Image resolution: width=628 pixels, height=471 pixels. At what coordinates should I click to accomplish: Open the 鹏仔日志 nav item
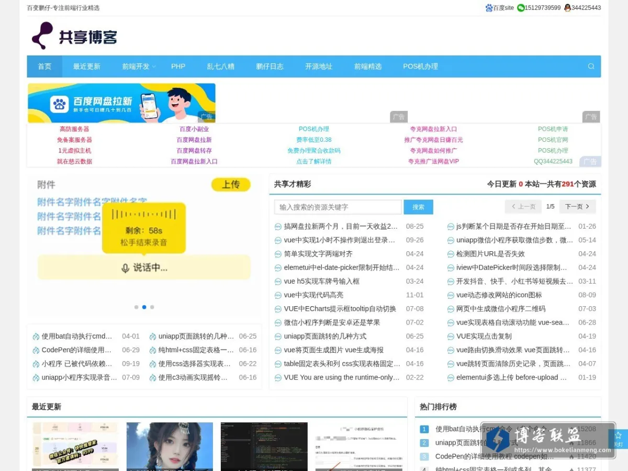[x=270, y=66]
